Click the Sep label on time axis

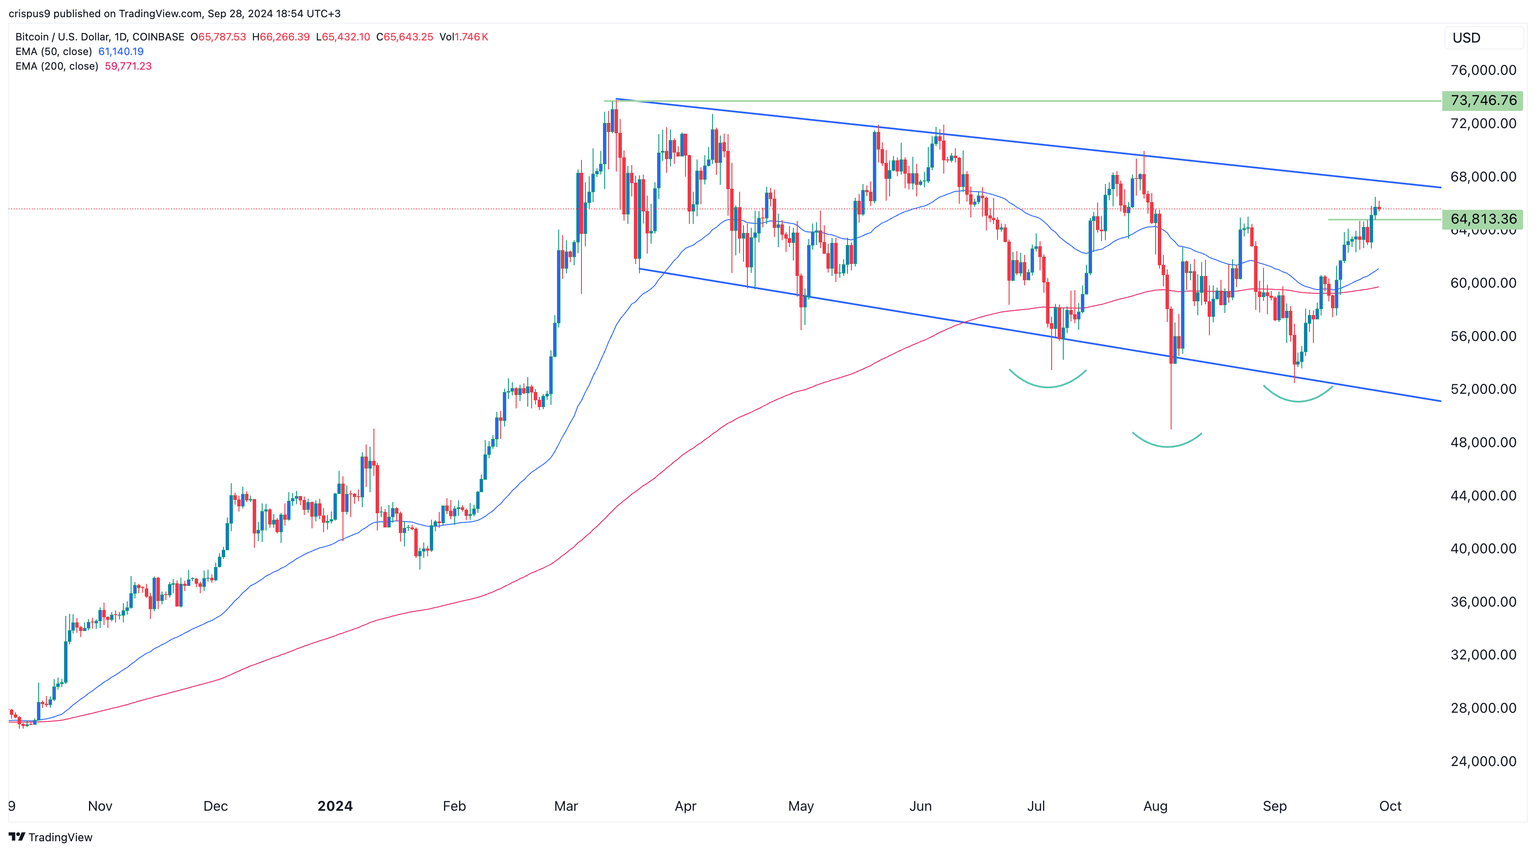tap(1275, 806)
